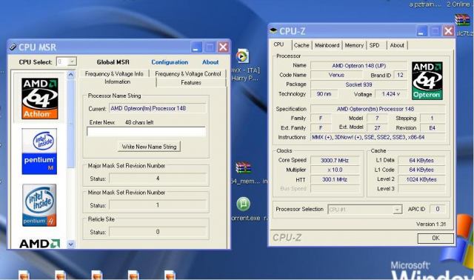Select the CPU tab in CPU-Z
The width and height of the screenshot is (474, 280).
pos(278,44)
